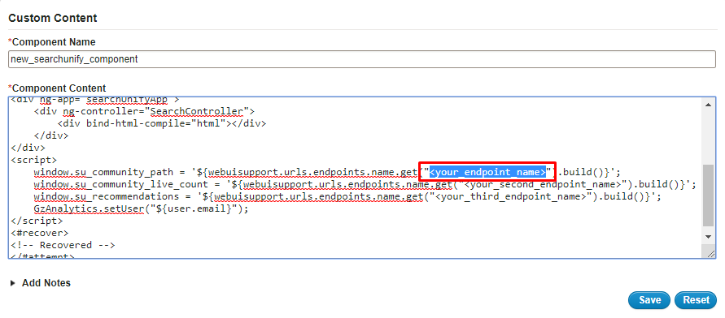Click the <!-- Recovered --> comment line

[63, 245]
